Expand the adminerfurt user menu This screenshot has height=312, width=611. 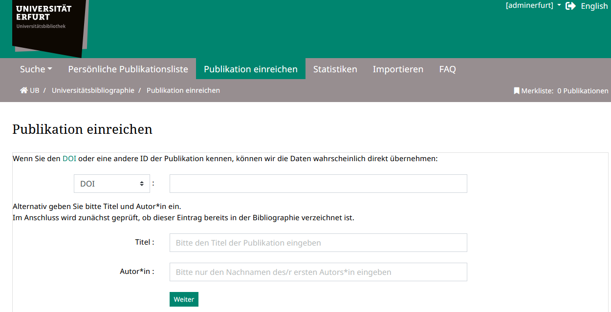pyautogui.click(x=533, y=6)
